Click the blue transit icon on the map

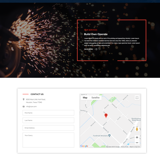point(128,144)
